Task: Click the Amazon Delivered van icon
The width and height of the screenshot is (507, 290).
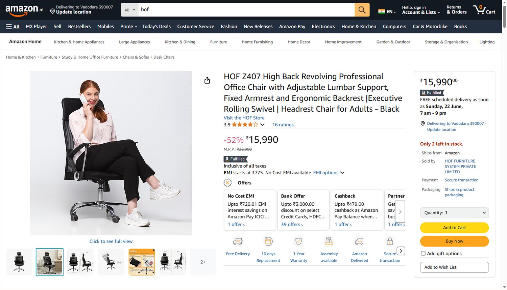Action: point(359,241)
